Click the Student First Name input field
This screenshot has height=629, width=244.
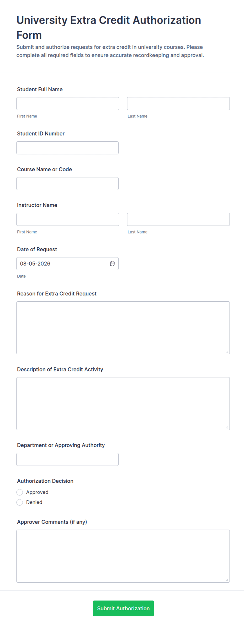click(68, 104)
